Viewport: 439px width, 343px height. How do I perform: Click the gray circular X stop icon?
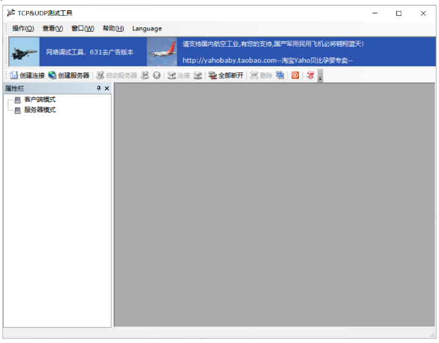coord(156,75)
